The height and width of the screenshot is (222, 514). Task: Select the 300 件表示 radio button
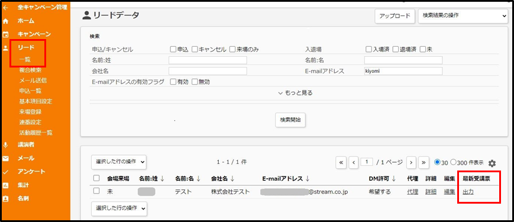pyautogui.click(x=453, y=162)
